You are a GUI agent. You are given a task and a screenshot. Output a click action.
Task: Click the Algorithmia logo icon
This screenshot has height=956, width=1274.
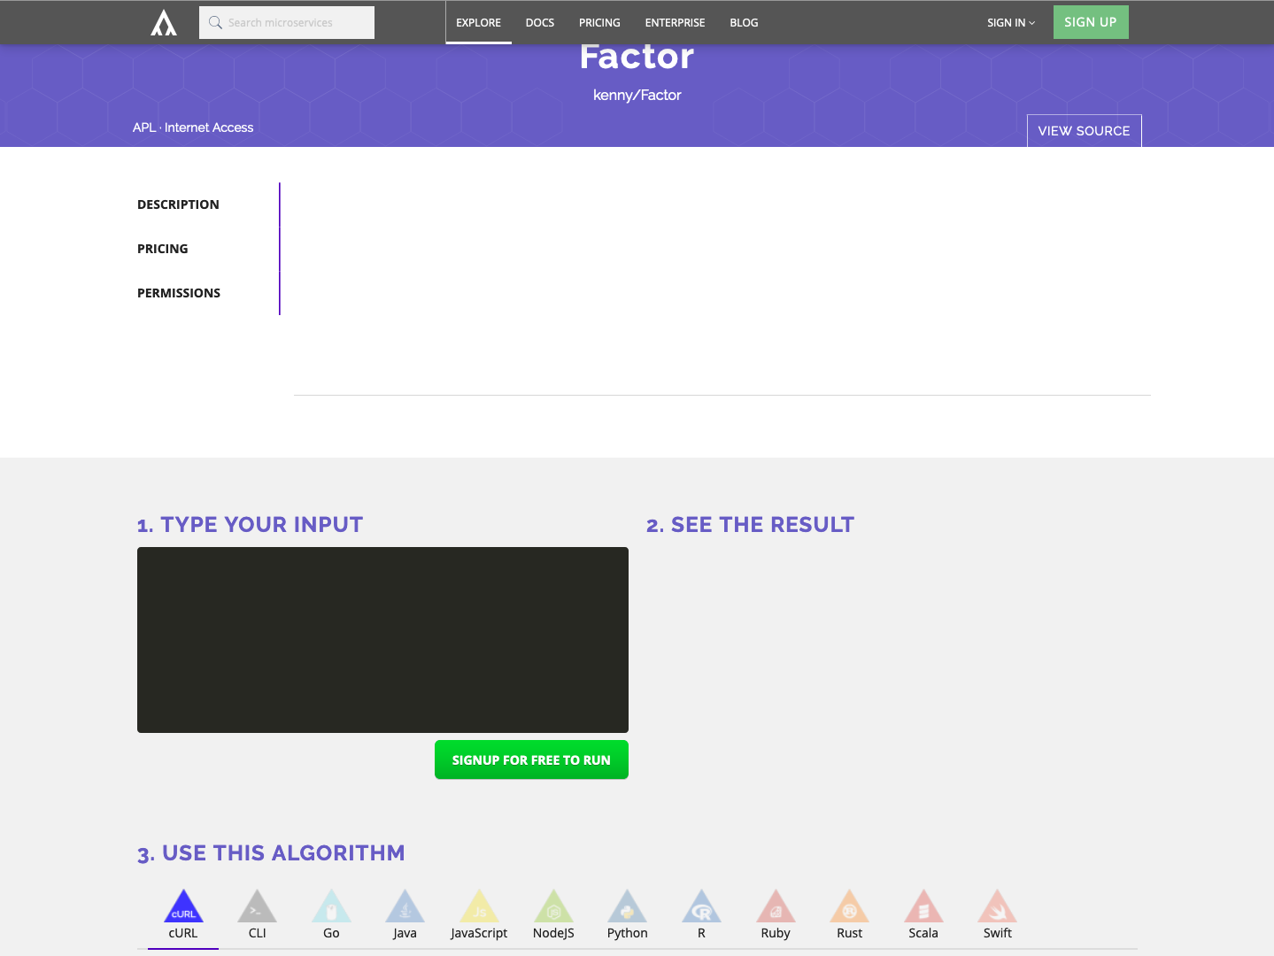tap(164, 23)
